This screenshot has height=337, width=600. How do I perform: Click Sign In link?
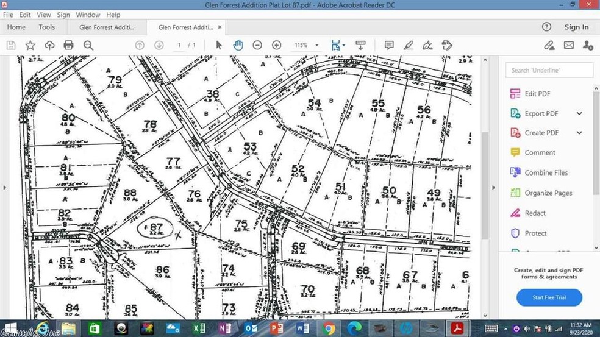click(576, 27)
